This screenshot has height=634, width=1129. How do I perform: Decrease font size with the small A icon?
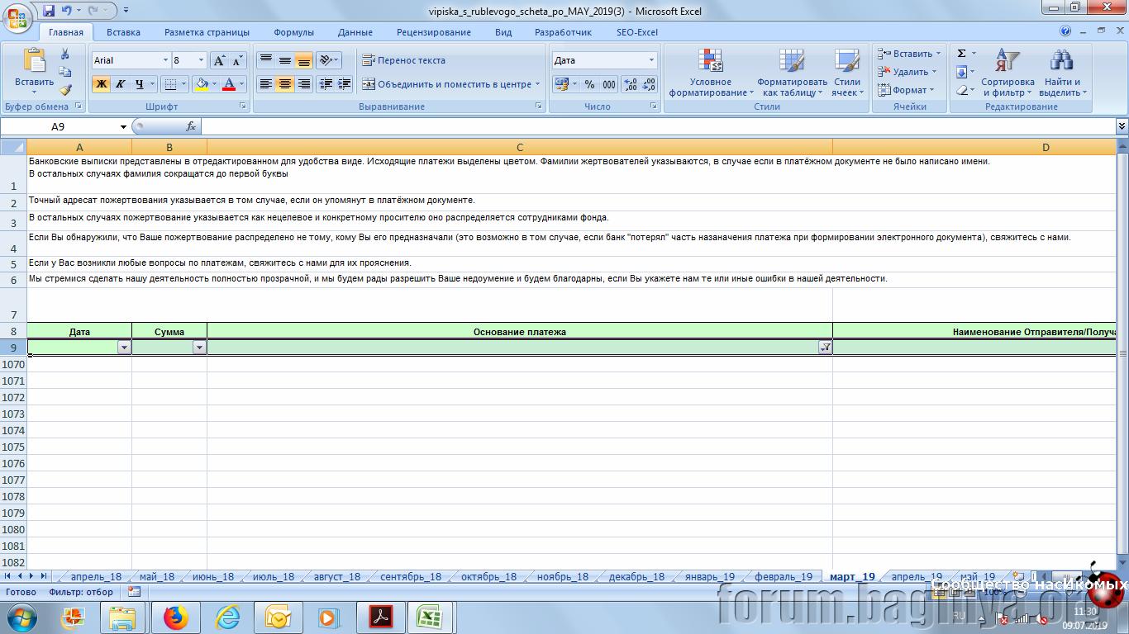(x=237, y=60)
